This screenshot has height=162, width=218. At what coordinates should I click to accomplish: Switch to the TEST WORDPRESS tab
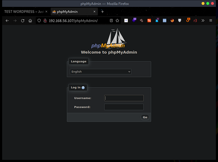pos(23,12)
